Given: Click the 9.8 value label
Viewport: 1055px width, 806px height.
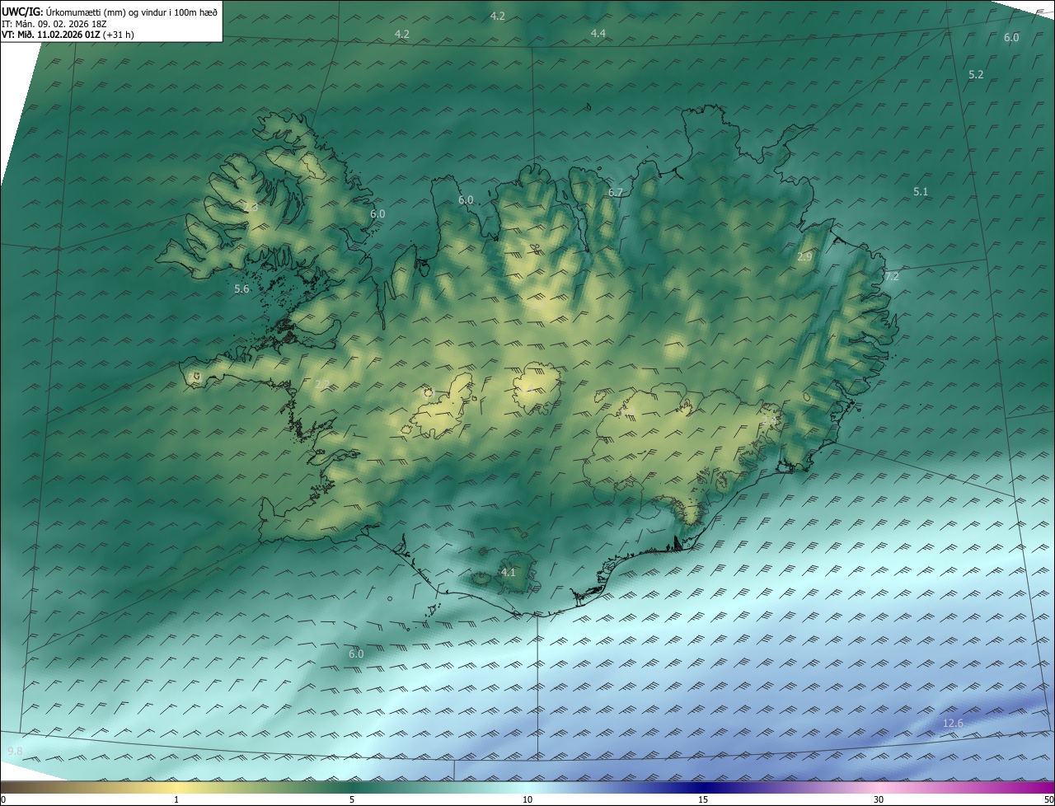Looking at the screenshot, I should pos(15,751).
